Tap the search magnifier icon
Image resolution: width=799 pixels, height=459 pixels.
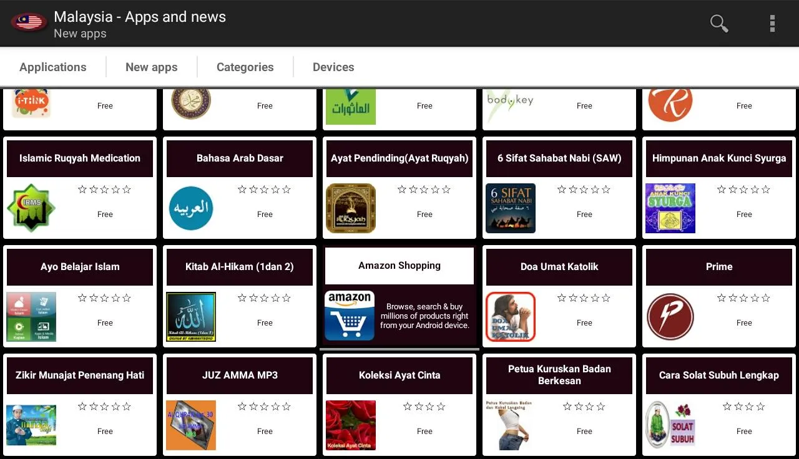(719, 24)
